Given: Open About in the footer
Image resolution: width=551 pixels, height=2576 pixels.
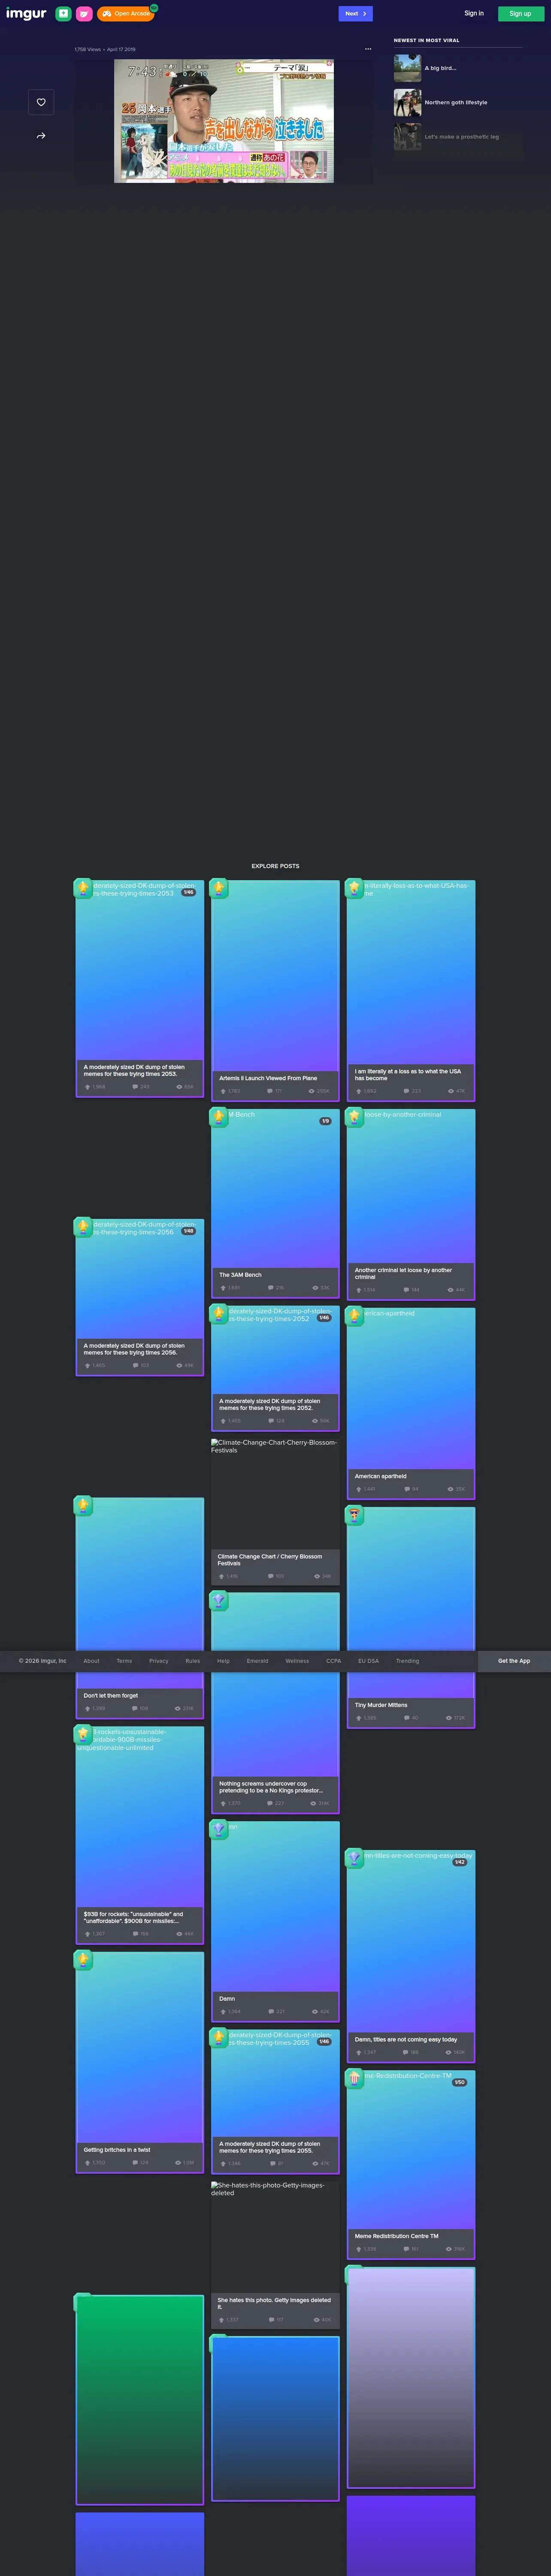Looking at the screenshot, I should click(91, 1661).
